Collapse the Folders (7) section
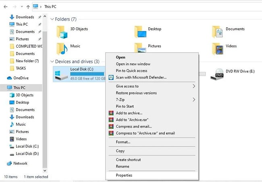Viewport: 262px width, 182px height. pos(52,19)
